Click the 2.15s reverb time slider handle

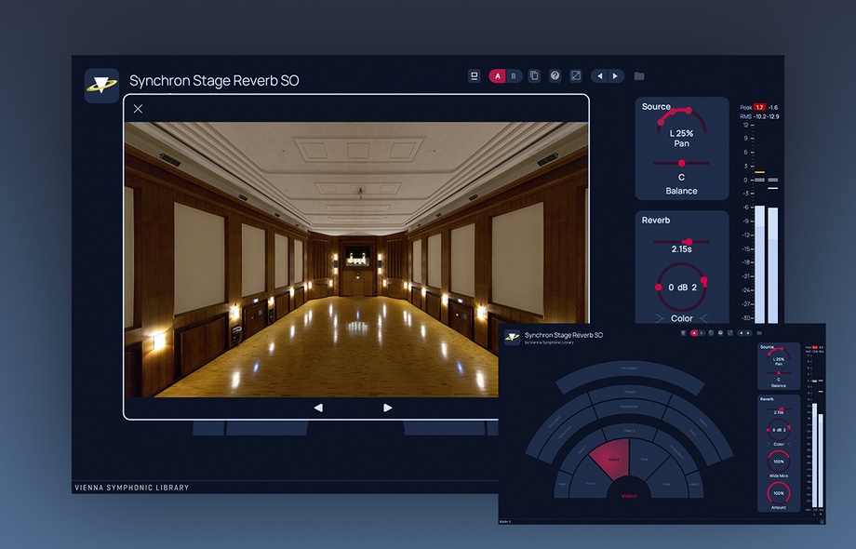(689, 241)
